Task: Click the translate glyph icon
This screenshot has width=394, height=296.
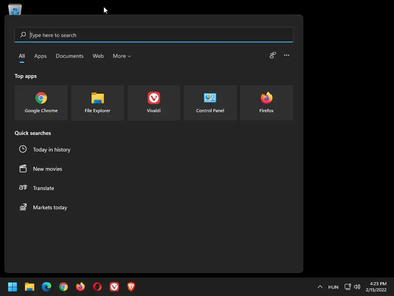Action: [23, 188]
